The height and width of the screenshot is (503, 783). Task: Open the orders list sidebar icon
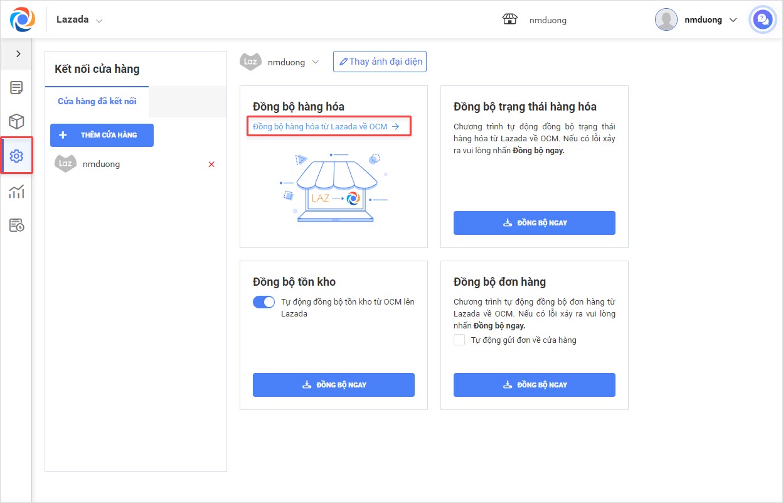pyautogui.click(x=16, y=88)
